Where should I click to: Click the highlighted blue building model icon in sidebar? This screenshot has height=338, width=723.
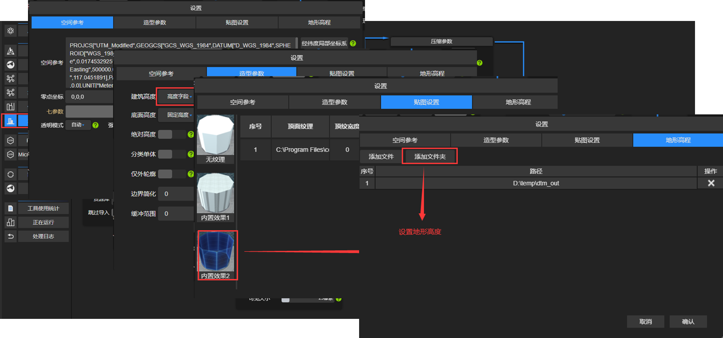coord(10,121)
